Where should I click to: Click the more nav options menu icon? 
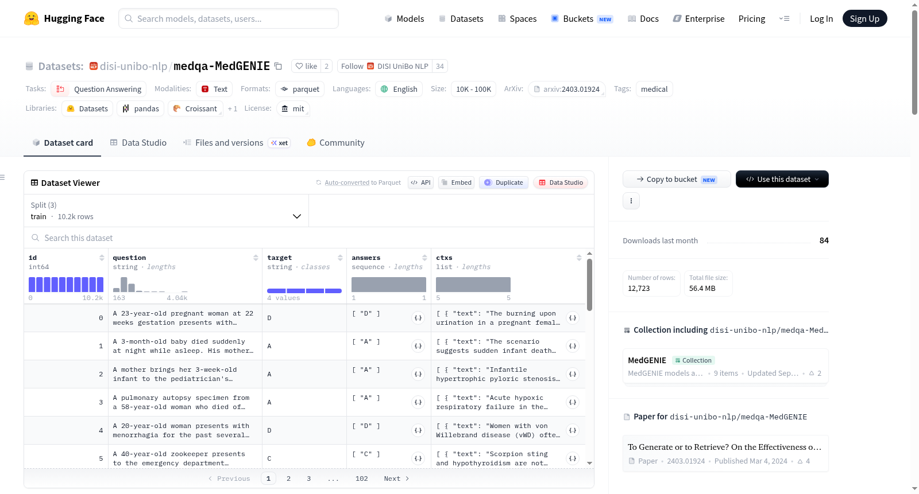point(784,18)
